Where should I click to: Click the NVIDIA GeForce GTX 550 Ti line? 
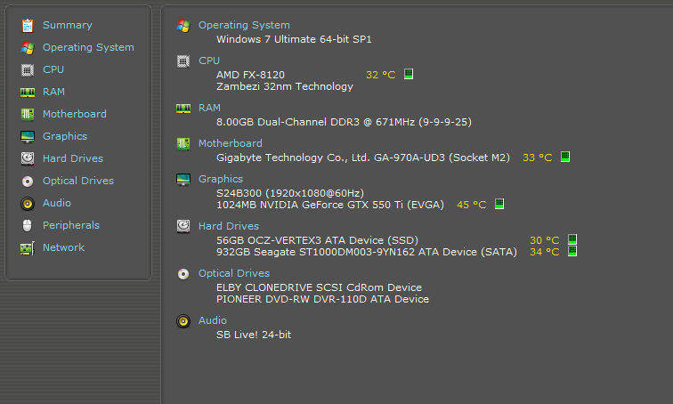[x=330, y=205]
